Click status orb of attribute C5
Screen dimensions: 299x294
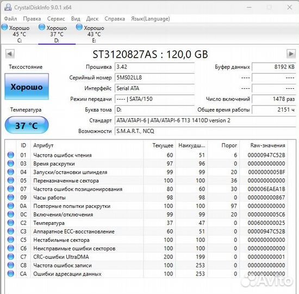click(x=11, y=240)
